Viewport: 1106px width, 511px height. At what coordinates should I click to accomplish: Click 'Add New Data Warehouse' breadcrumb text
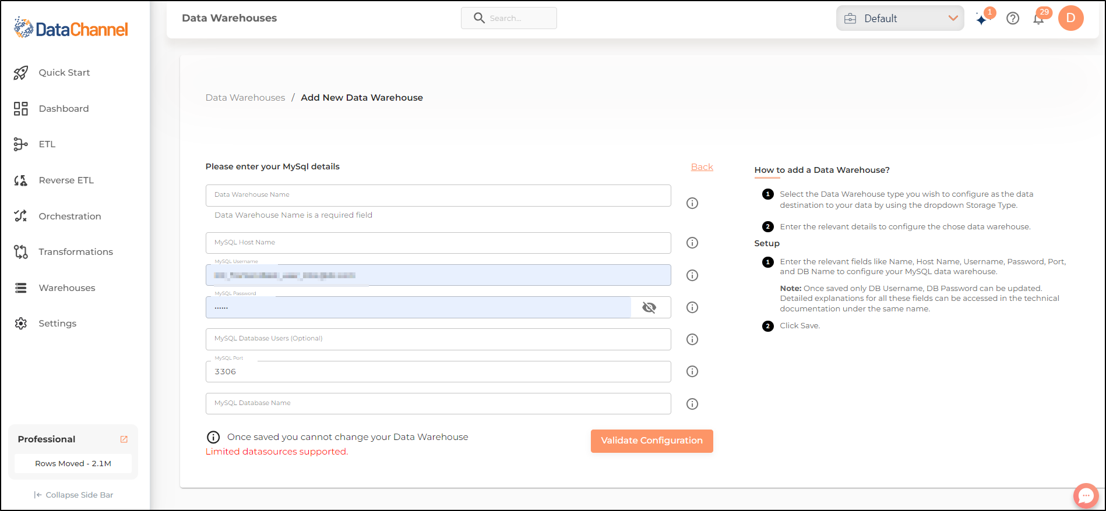[x=362, y=98]
